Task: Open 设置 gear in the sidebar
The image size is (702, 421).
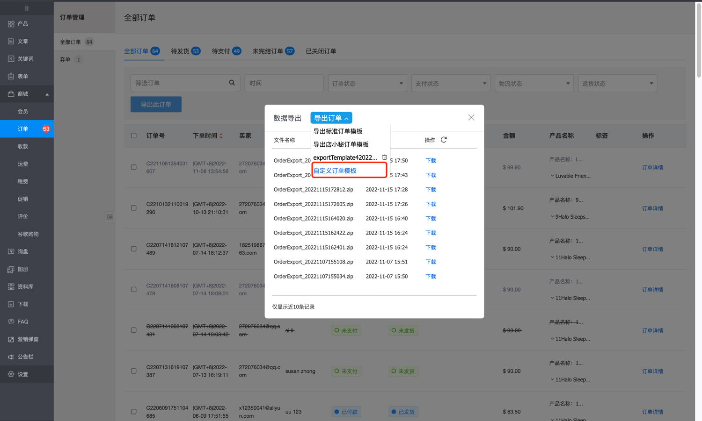Action: [x=11, y=374]
